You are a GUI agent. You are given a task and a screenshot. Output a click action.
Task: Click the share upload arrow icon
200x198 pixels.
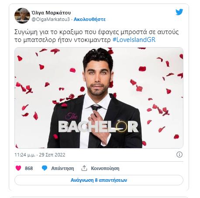point(84,168)
